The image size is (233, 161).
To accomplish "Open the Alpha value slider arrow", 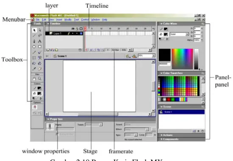I will 202,40.
